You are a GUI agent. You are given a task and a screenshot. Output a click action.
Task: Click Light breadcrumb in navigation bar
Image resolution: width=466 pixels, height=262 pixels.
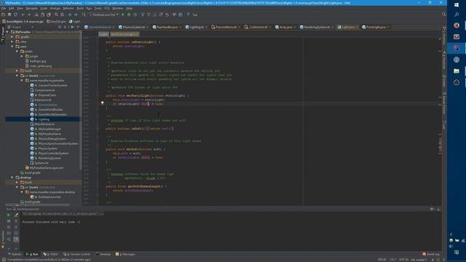point(74,21)
